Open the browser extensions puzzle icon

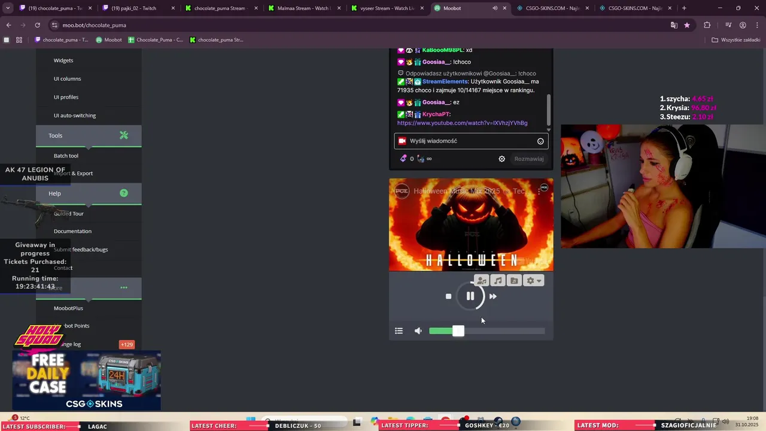[x=707, y=25]
